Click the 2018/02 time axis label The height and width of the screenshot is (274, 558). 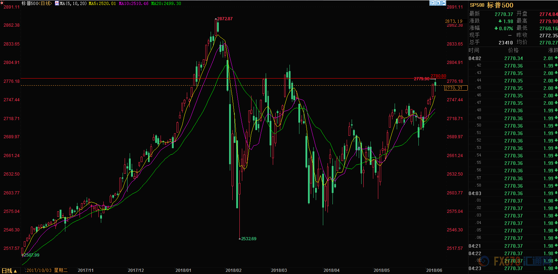pyautogui.click(x=233, y=270)
